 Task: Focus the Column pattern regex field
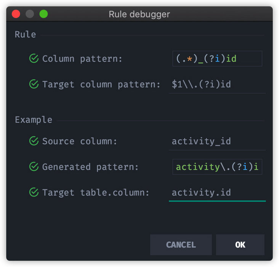217,59
